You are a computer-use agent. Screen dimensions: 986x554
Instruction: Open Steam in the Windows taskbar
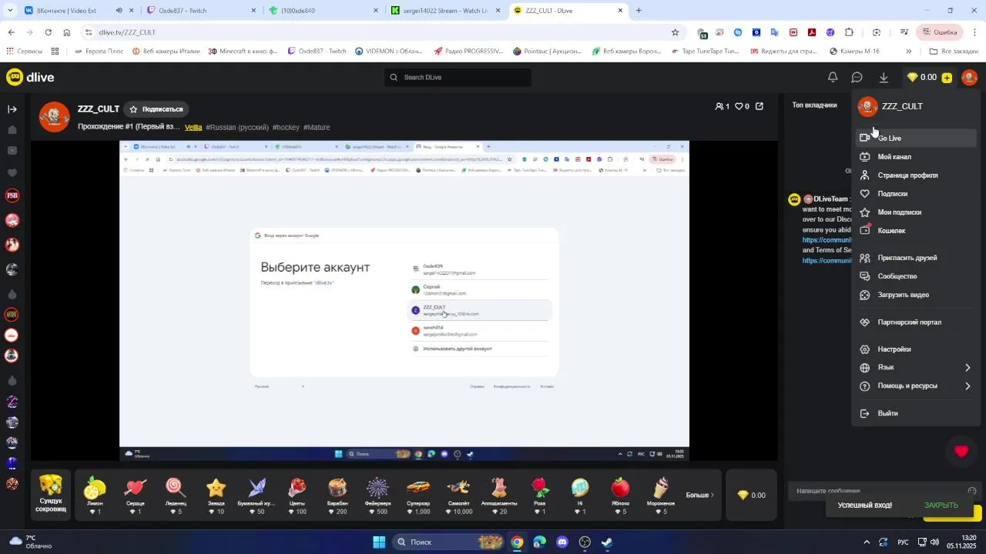[x=607, y=542]
